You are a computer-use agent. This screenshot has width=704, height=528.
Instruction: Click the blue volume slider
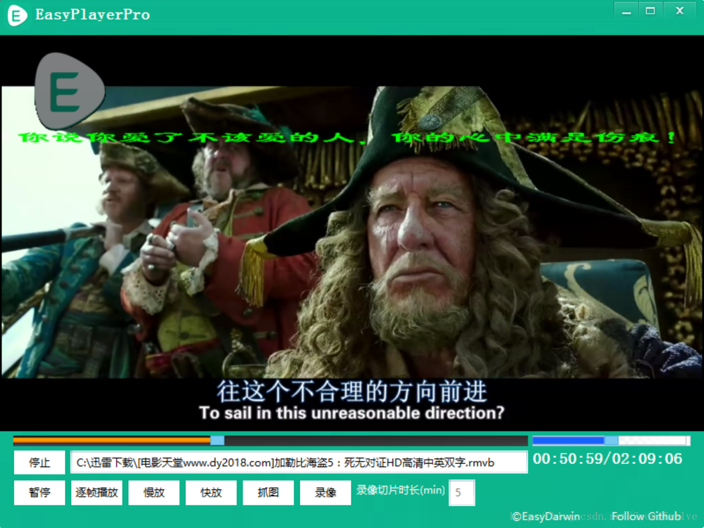[611, 441]
